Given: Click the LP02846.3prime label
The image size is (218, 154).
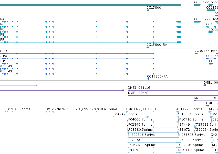Looking at the screenshot, I should (x=17, y=109).
